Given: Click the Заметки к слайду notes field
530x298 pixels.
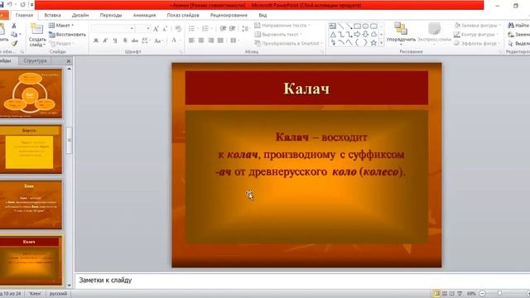Looking at the screenshot, I should (302, 281).
